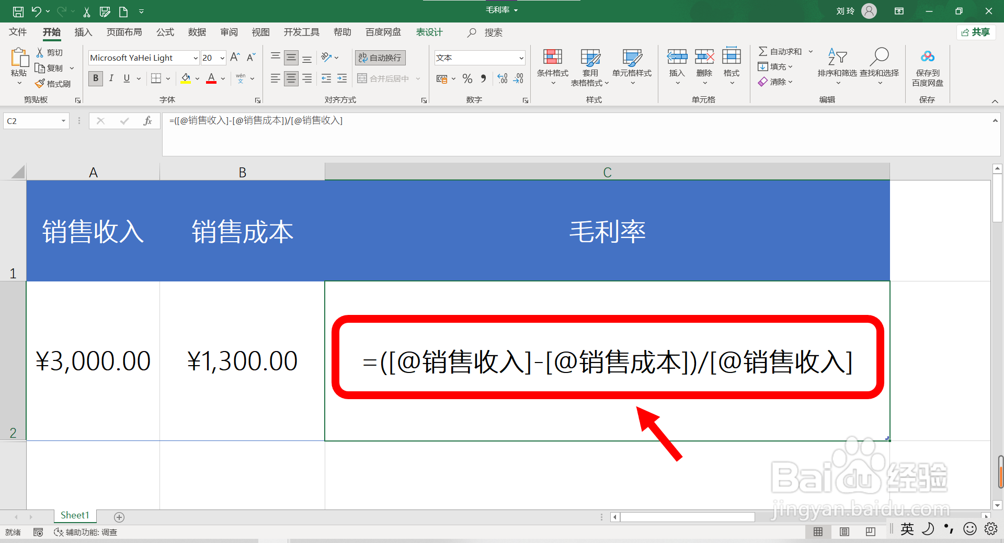Switch to the 表设计 tab
The image size is (1004, 543).
429,32
